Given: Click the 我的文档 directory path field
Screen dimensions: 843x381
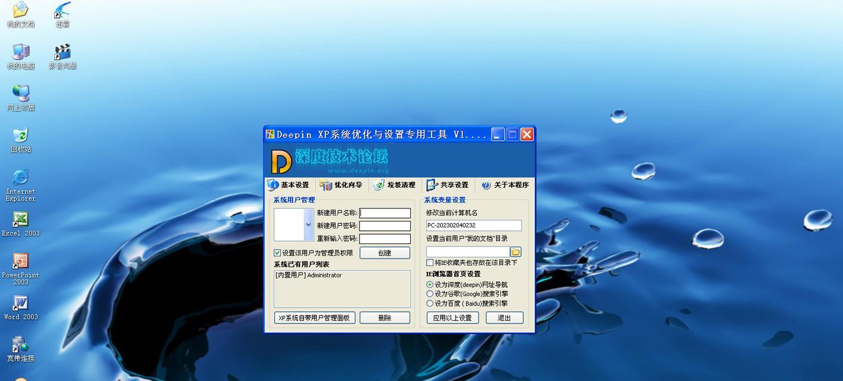Looking at the screenshot, I should point(468,252).
